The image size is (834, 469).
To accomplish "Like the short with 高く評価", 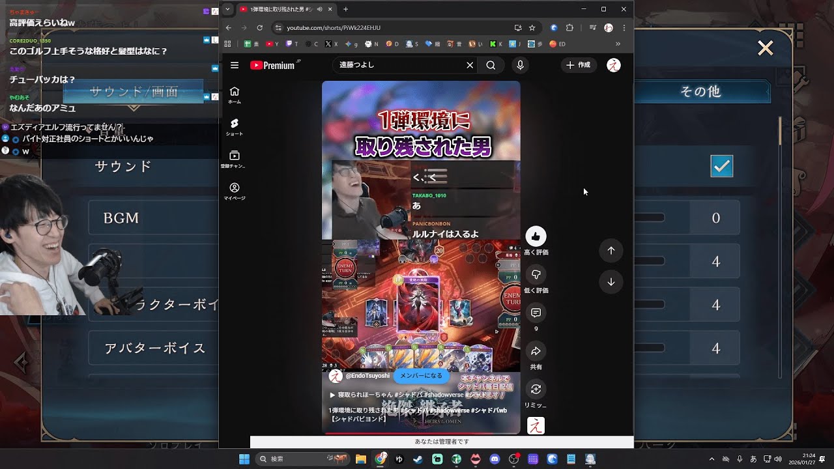I will point(536,236).
